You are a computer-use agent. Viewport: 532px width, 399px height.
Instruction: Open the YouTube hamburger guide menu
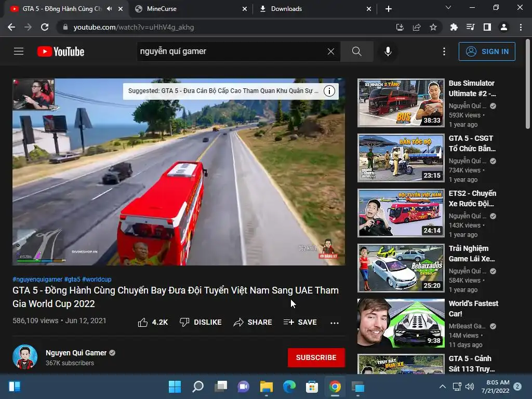click(x=19, y=51)
